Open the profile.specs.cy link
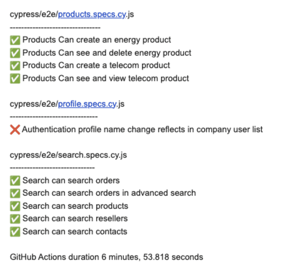307x271 pixels. pos(88,104)
